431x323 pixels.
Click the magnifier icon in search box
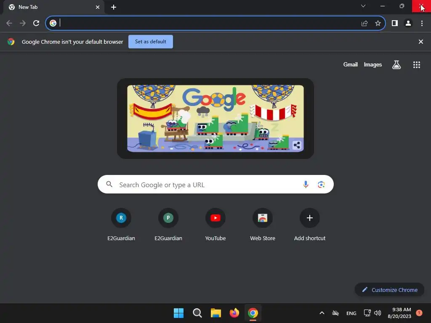click(x=109, y=184)
